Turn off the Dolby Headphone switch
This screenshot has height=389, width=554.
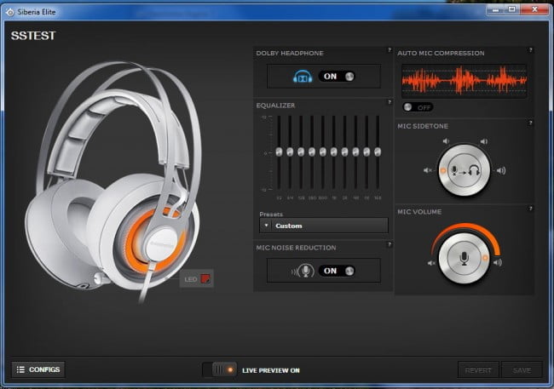pos(337,77)
